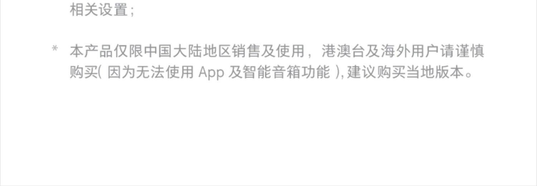Click the word "建议"
This screenshot has width=537, height=186.
click(362, 72)
